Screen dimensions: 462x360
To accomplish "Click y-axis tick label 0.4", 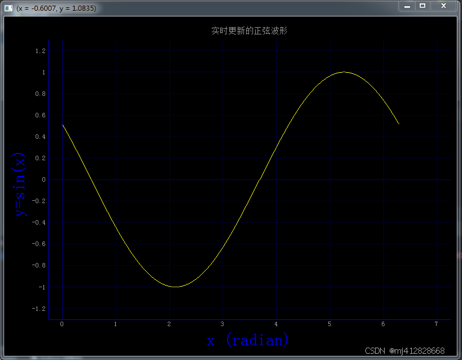I will tap(40, 137).
